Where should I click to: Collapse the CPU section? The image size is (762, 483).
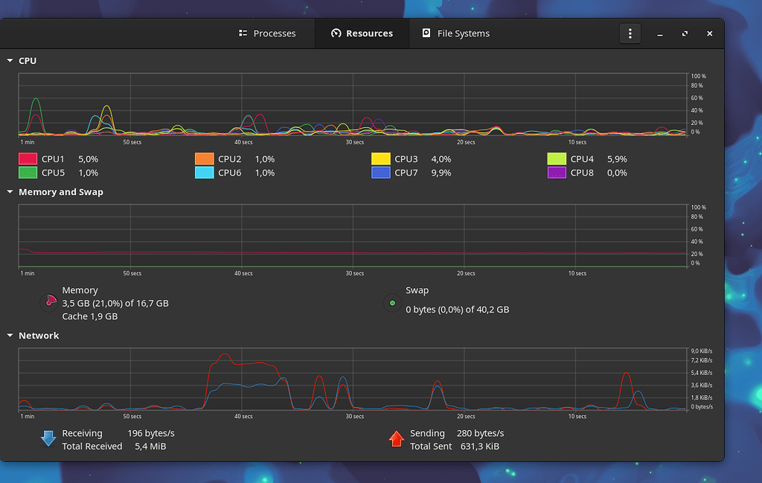tap(8, 60)
